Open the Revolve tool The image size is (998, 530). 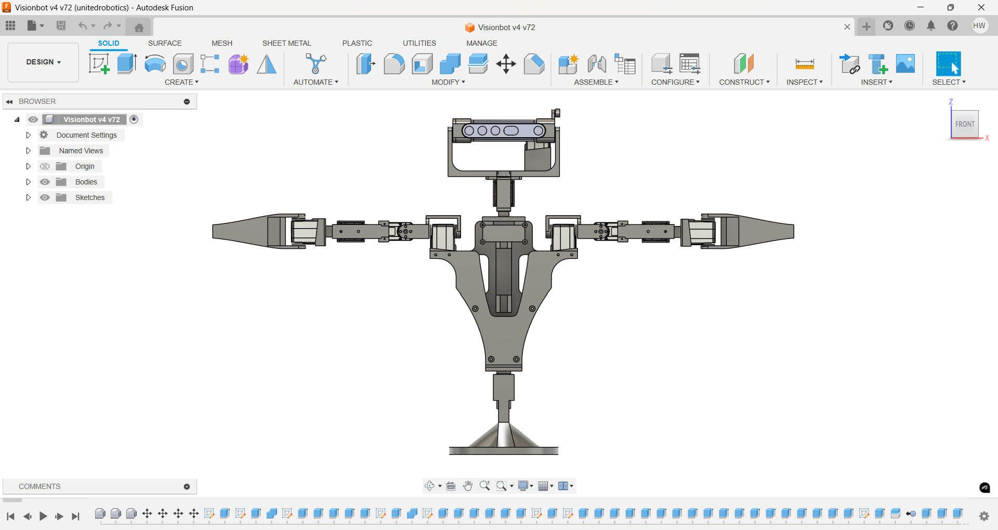pyautogui.click(x=154, y=63)
